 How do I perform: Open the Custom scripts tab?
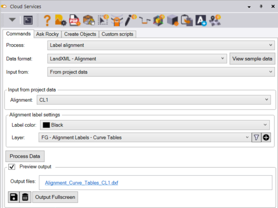[117, 34]
